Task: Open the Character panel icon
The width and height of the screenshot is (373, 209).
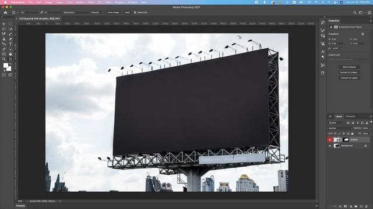Action: click(323, 52)
